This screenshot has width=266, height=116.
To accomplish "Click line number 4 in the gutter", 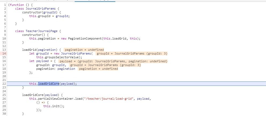I will tap(5, 16).
